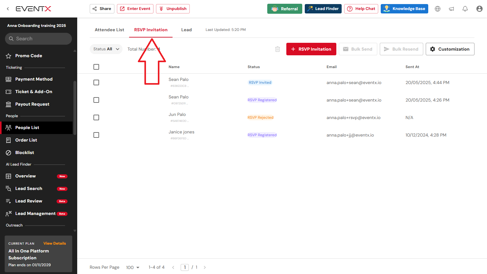The width and height of the screenshot is (487, 274).
Task: Go back using the left arrow icon
Action: coord(8,9)
